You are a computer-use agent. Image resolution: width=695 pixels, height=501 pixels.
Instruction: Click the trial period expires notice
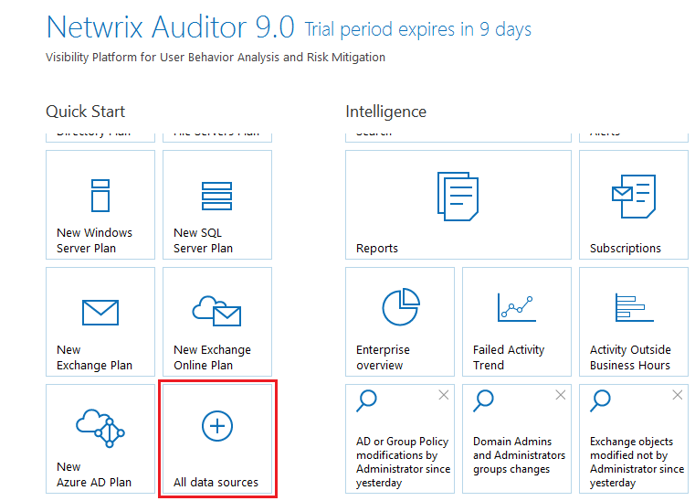pos(418,29)
